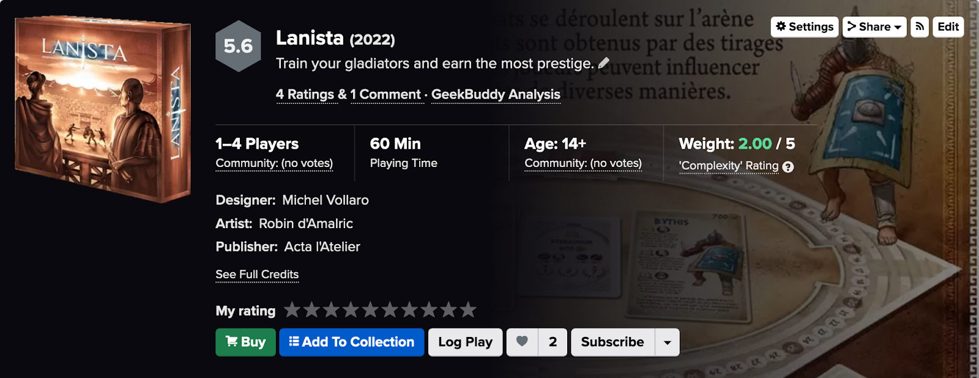Rate the game with the first star

point(292,310)
